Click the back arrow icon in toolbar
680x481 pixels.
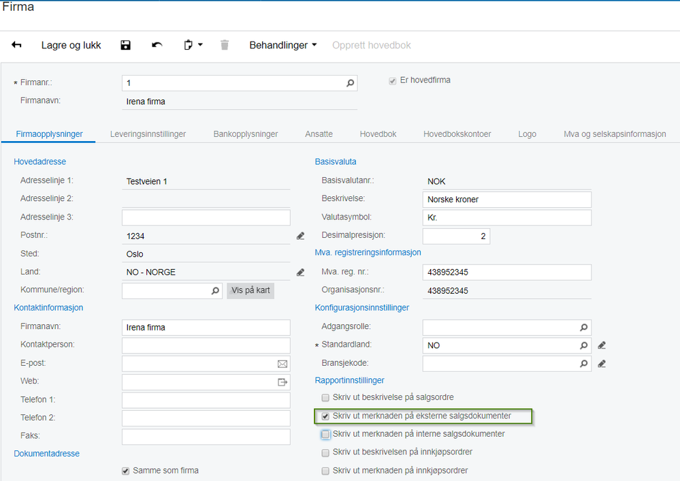point(16,45)
